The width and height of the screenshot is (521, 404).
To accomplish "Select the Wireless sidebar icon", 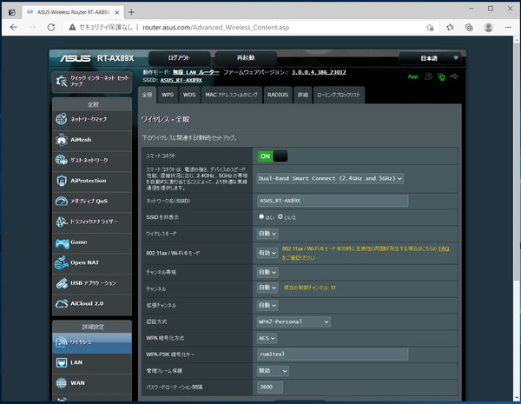I will [x=62, y=342].
